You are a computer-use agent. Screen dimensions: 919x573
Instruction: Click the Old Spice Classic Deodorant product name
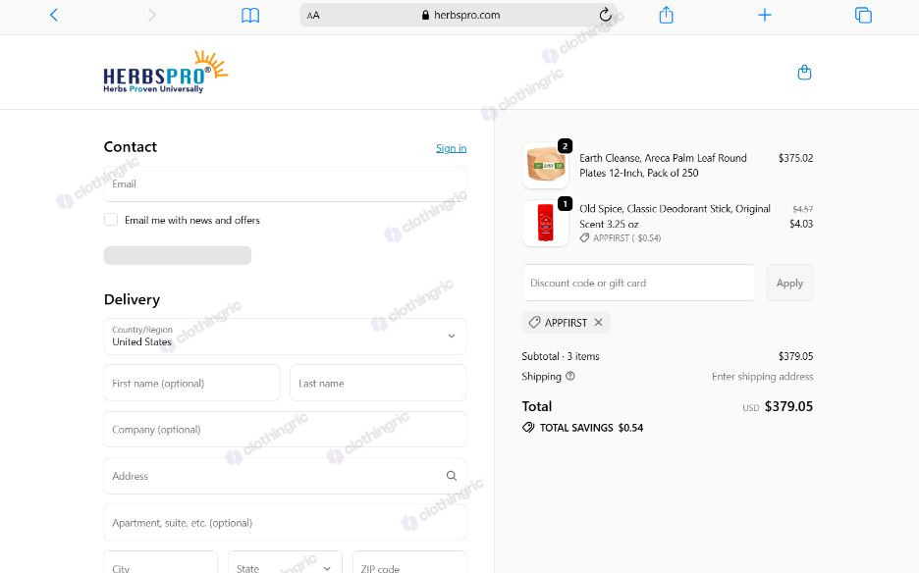[675, 216]
